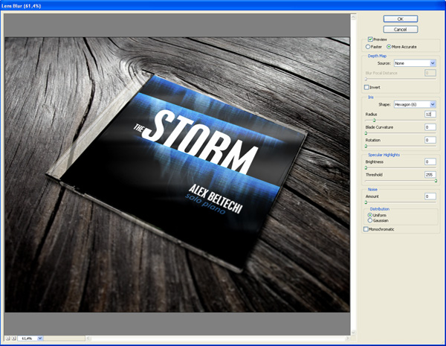Click the Specular Highlights group label
This screenshot has width=446, height=346.
click(384, 155)
